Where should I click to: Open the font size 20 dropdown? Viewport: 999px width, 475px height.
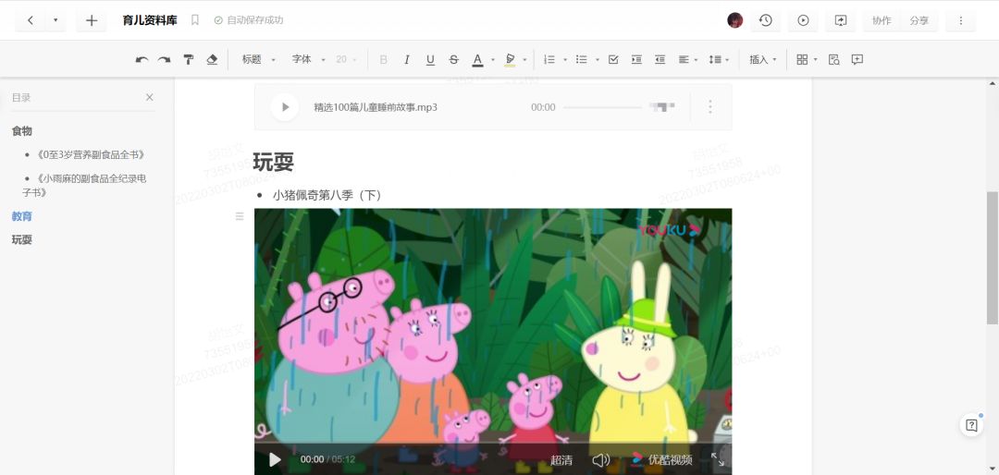347,59
